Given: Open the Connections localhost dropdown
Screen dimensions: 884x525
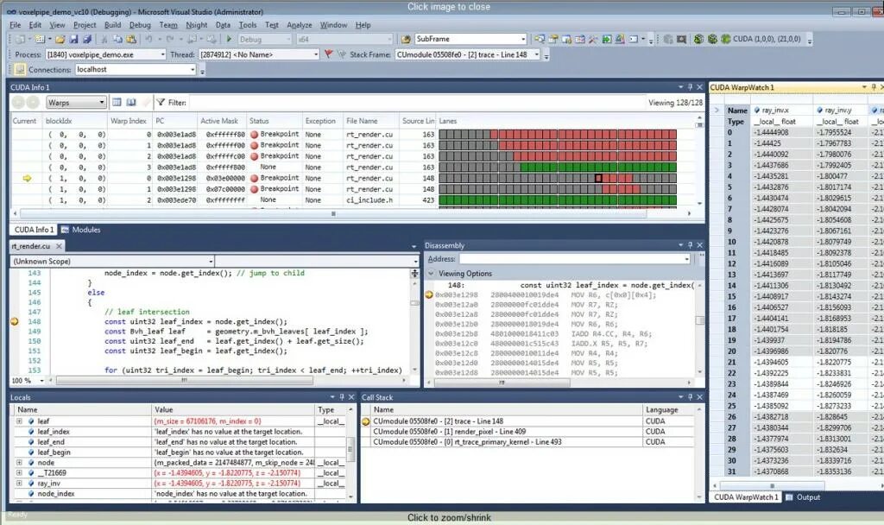Looking at the screenshot, I should (x=193, y=69).
